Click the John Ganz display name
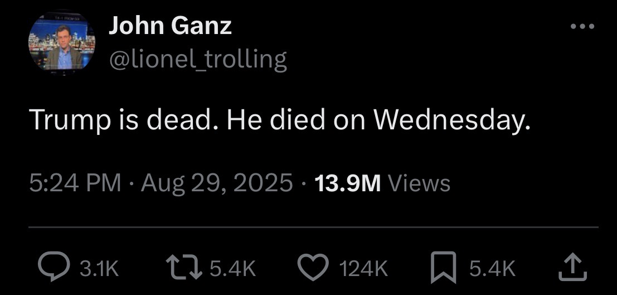The width and height of the screenshot is (617, 295). pyautogui.click(x=170, y=26)
